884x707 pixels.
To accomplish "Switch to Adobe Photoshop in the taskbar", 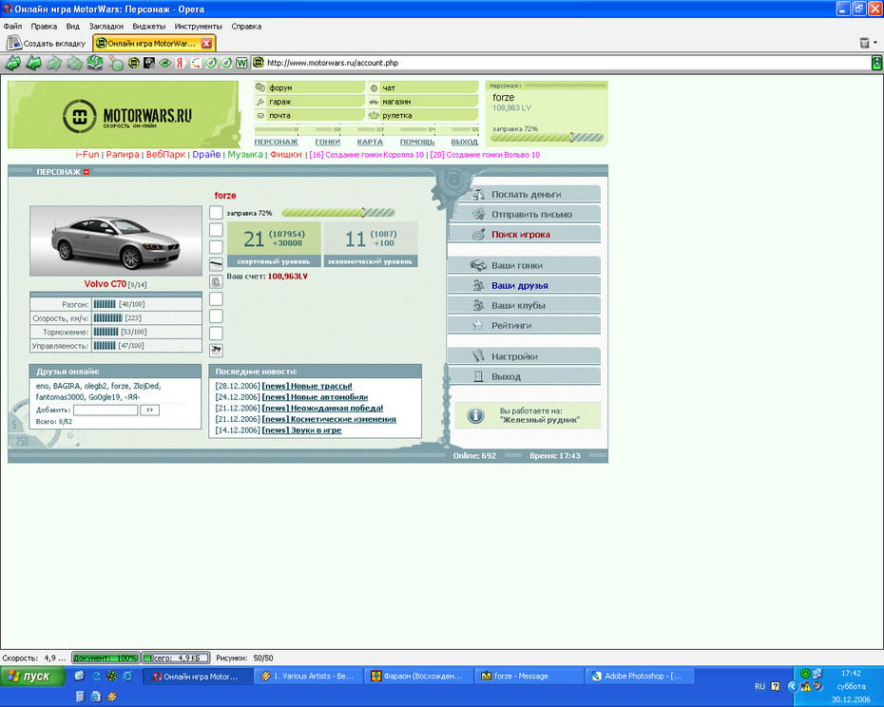I will 637,677.
